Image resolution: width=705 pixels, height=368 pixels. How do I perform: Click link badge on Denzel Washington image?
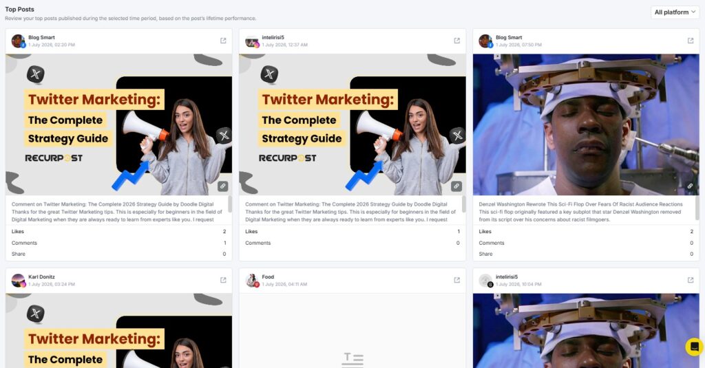coord(690,186)
